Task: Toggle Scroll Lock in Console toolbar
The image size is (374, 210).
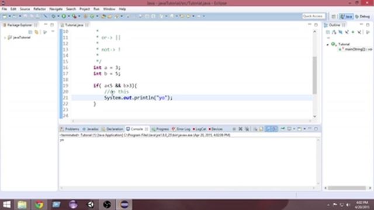Action: click(x=261, y=129)
